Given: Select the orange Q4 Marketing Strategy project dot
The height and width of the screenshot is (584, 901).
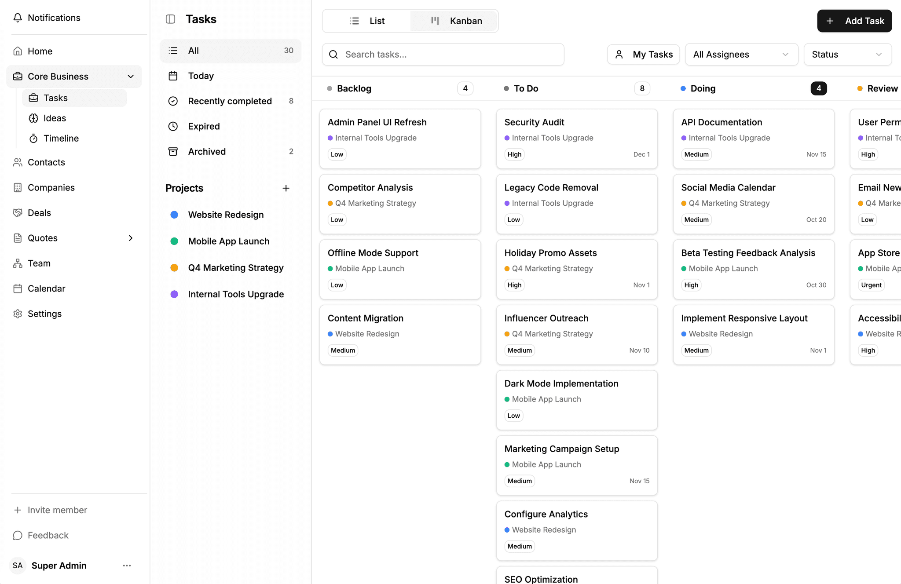Looking at the screenshot, I should [x=174, y=268].
